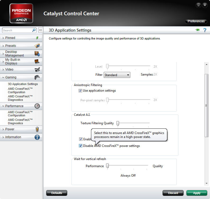Click the Presets camera icon
210x199 pixels.
point(37,46)
